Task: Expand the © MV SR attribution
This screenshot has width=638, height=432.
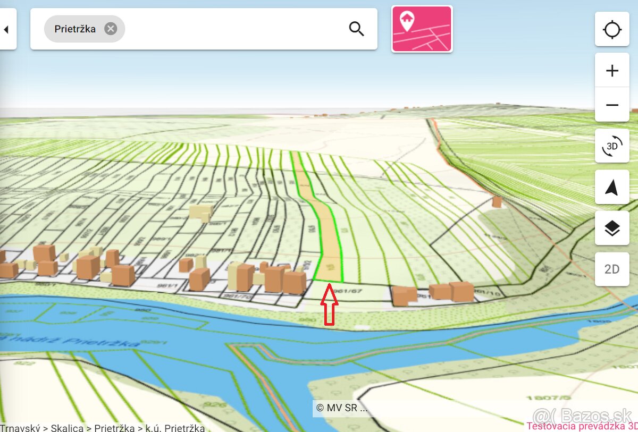Action: pyautogui.click(x=341, y=408)
